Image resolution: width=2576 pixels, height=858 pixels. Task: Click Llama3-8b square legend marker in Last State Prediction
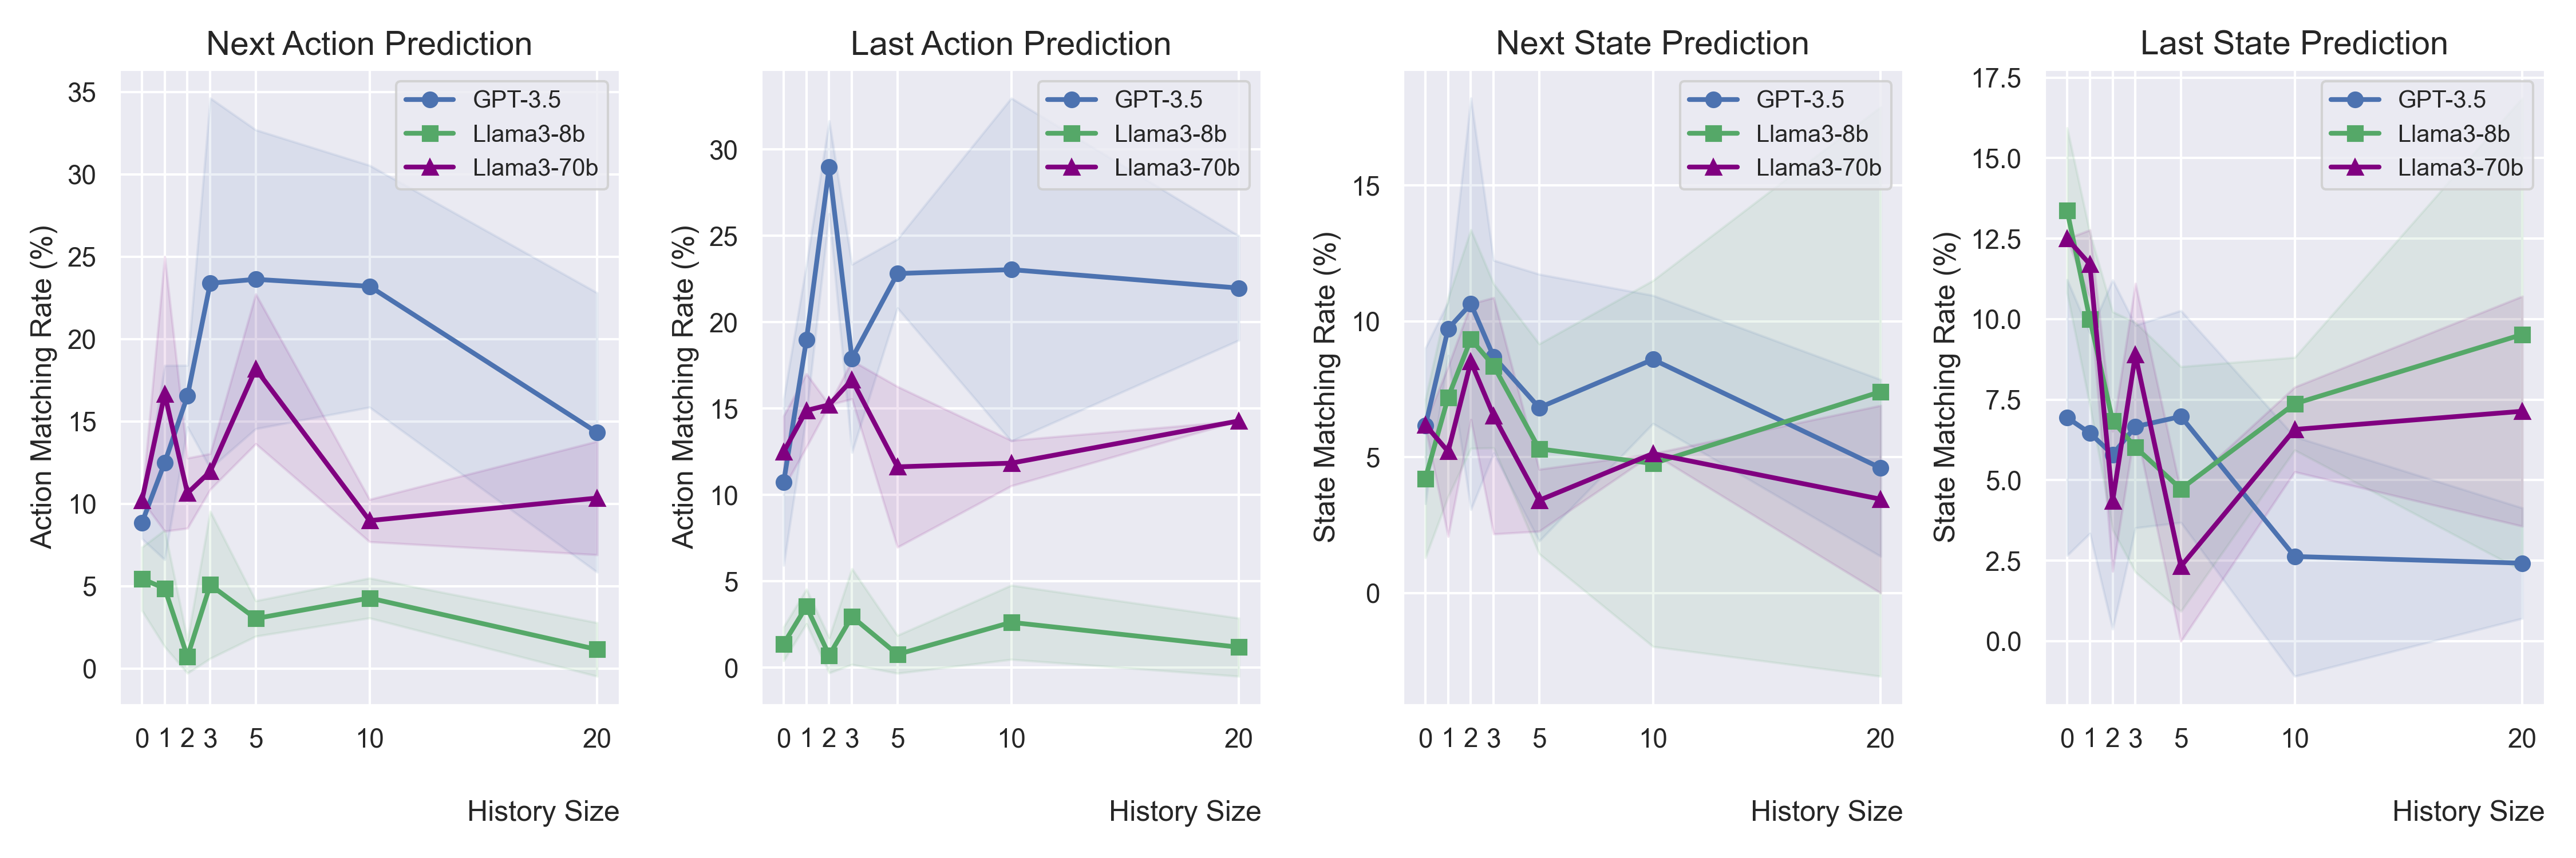2355,134
